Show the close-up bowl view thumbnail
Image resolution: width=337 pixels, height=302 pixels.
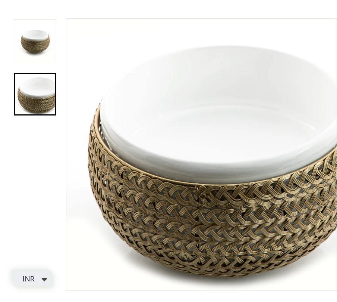click(x=35, y=94)
